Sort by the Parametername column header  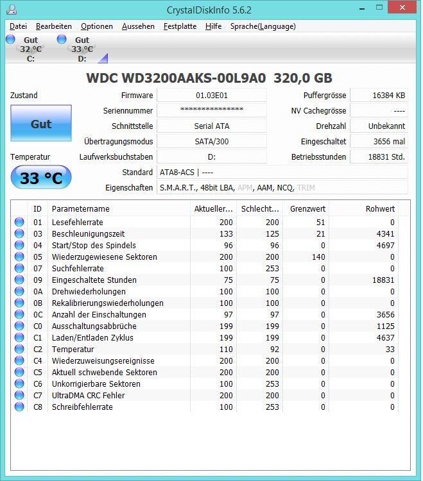point(119,209)
